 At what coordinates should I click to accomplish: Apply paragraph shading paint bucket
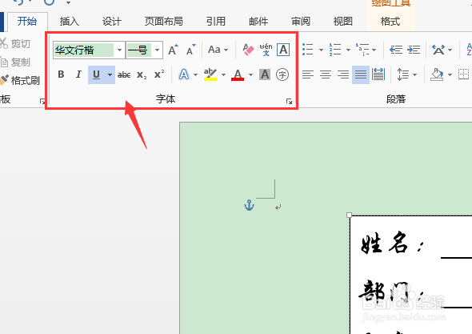tap(437, 74)
